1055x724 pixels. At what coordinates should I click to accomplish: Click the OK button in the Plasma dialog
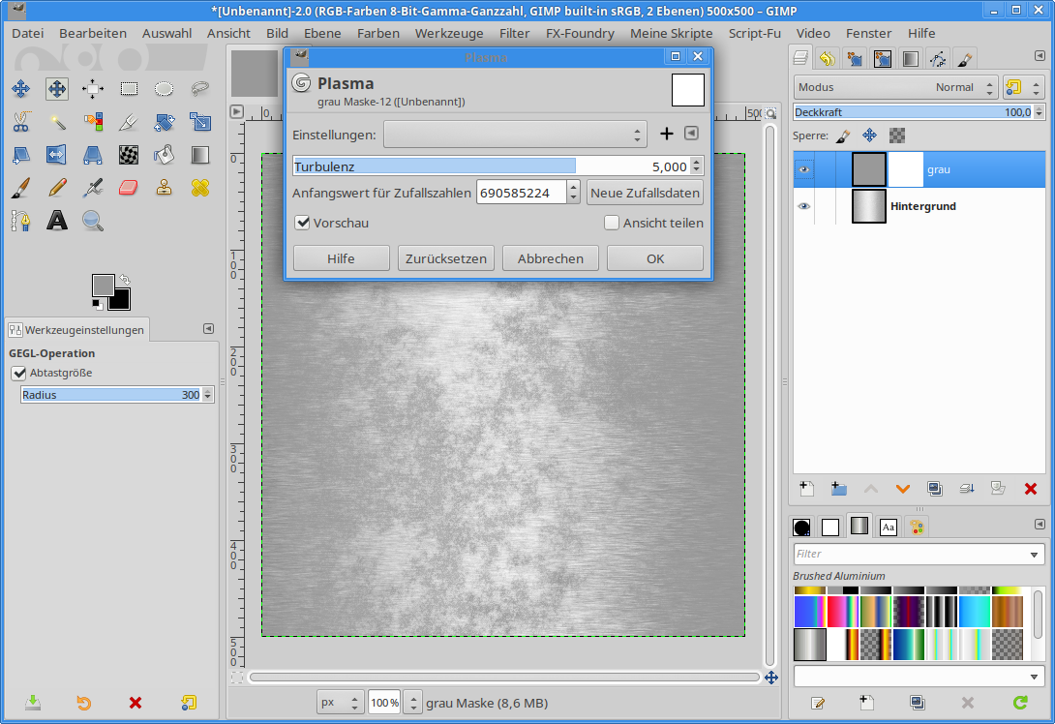[655, 258]
